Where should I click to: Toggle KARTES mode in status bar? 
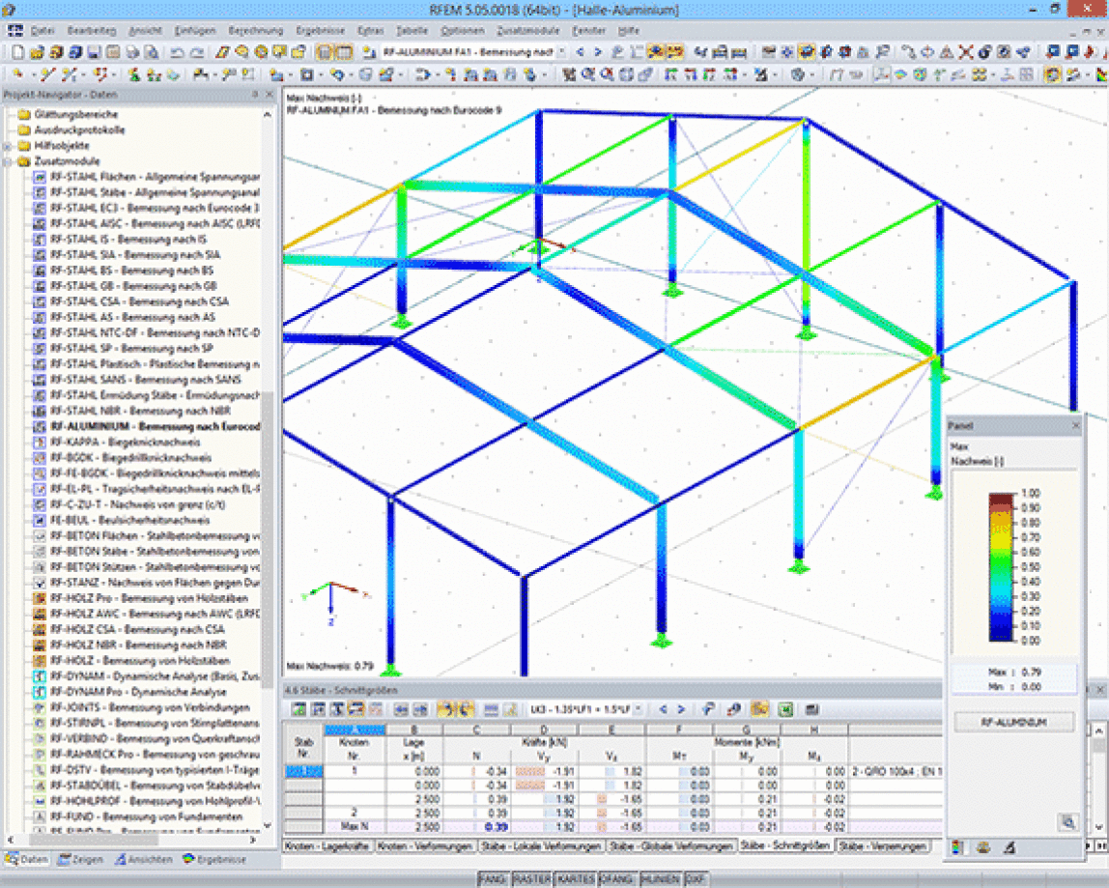point(575,878)
